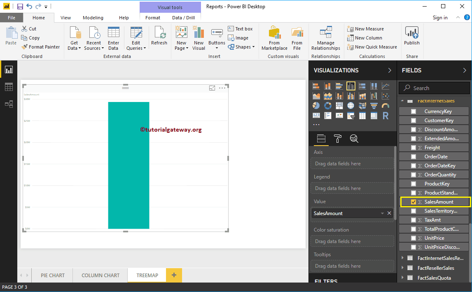Select the line chart visualization
The width and height of the screenshot is (472, 292).
(x=386, y=86)
